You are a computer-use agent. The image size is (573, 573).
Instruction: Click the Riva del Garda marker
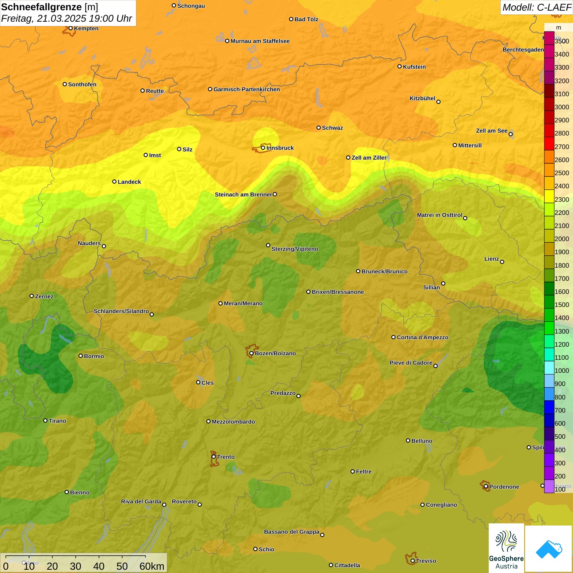coord(164,505)
